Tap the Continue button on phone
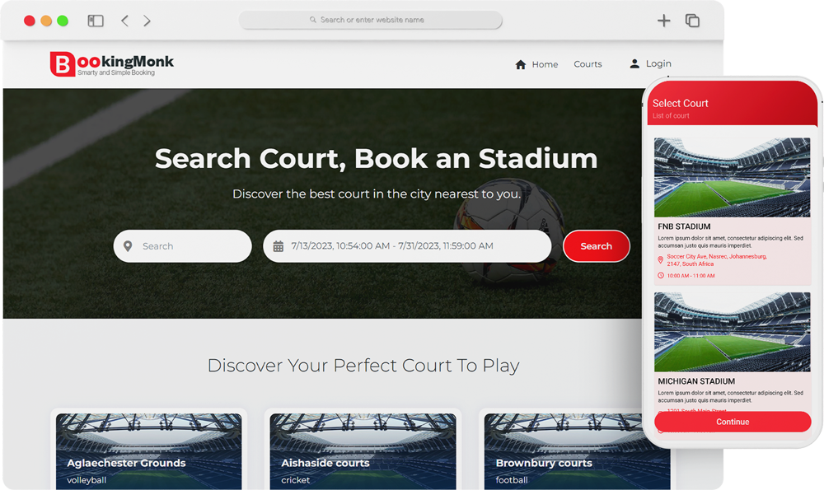824x490 pixels. (733, 422)
